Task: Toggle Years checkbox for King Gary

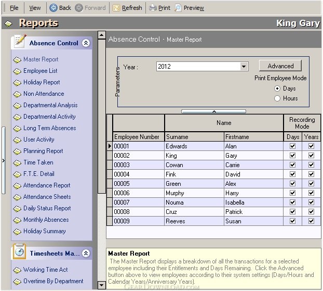Action: click(311, 155)
